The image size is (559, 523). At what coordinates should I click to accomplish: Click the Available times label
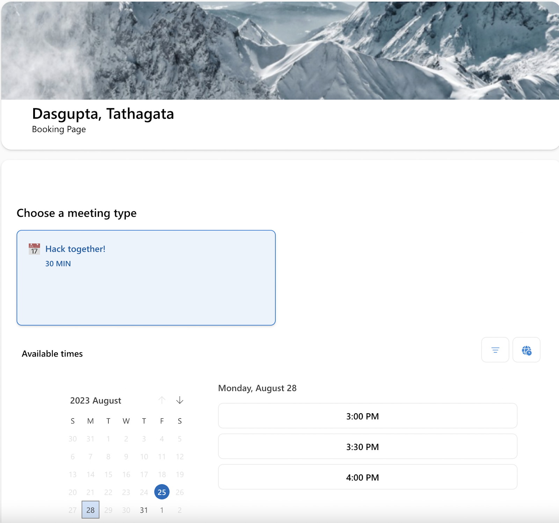point(52,354)
